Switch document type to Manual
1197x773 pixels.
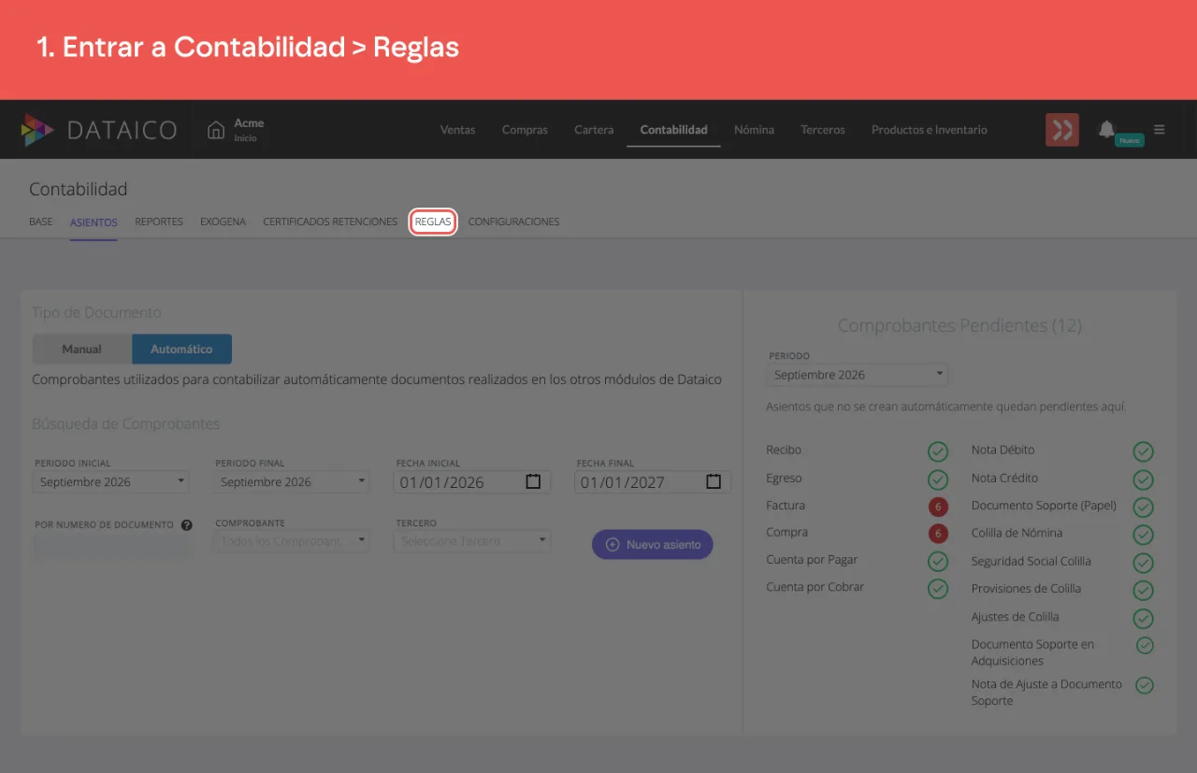pyautogui.click(x=82, y=349)
